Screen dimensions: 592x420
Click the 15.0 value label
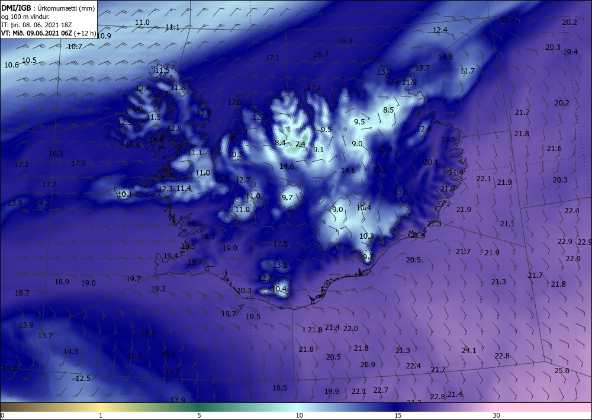pyautogui.click(x=194, y=223)
